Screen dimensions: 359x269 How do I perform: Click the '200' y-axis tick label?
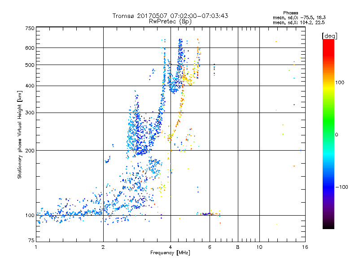click(30, 151)
